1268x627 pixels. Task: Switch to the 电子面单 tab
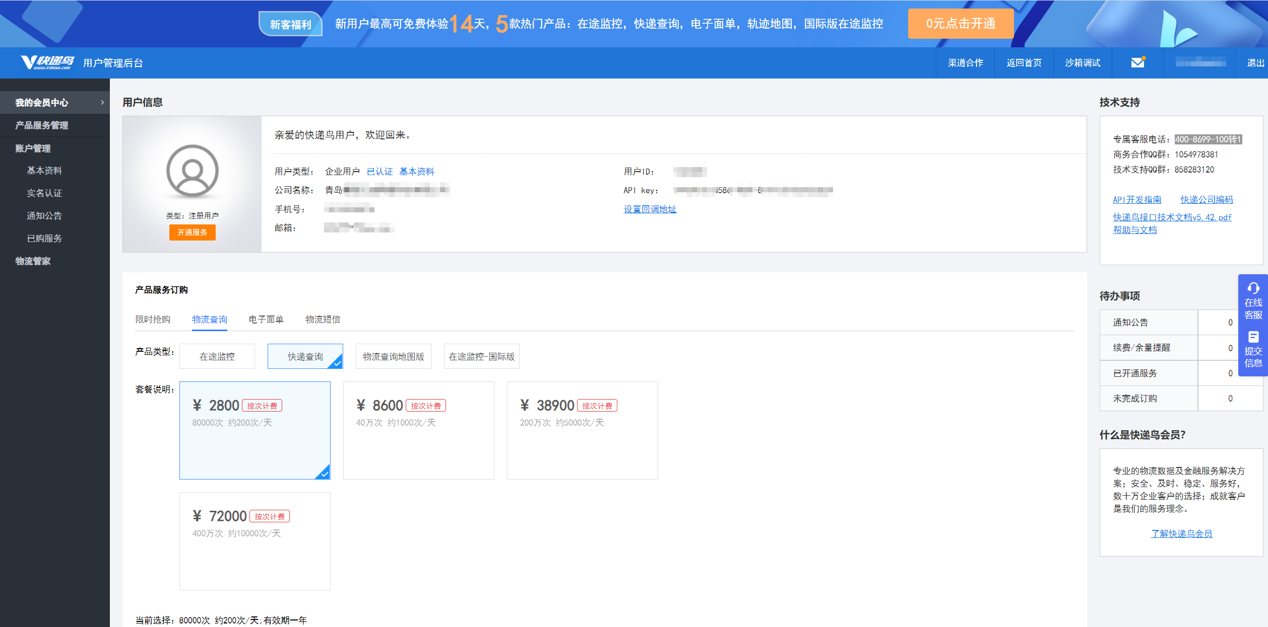pyautogui.click(x=266, y=320)
